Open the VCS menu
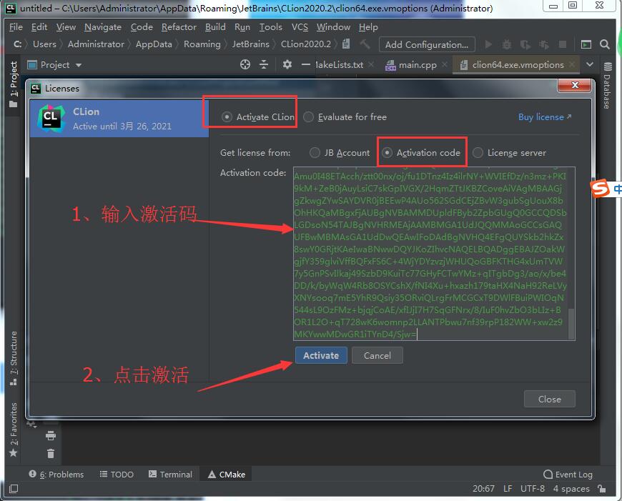622x501 pixels. click(x=300, y=27)
